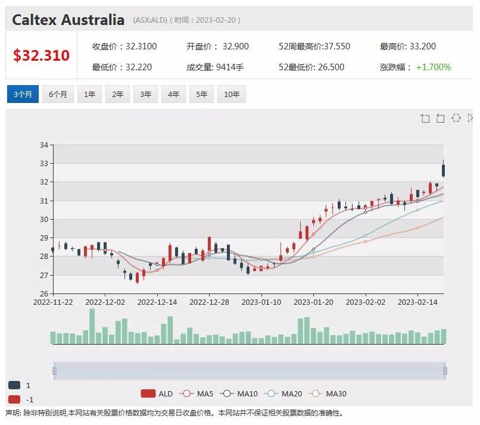Grab the left data zoom slider handle
This screenshot has width=480, height=425.
click(54, 371)
